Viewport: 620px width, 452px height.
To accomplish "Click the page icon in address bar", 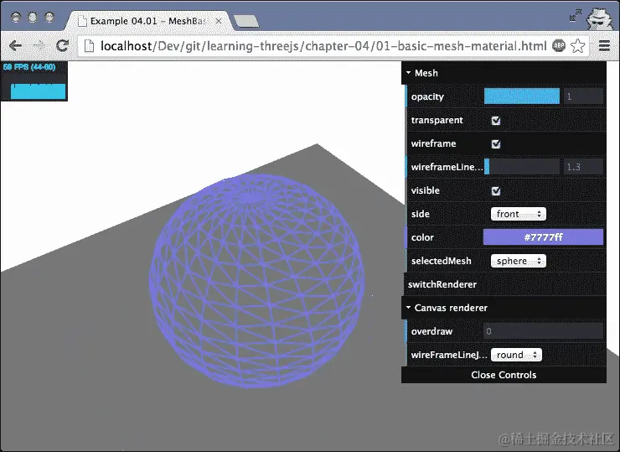I will [x=90, y=46].
